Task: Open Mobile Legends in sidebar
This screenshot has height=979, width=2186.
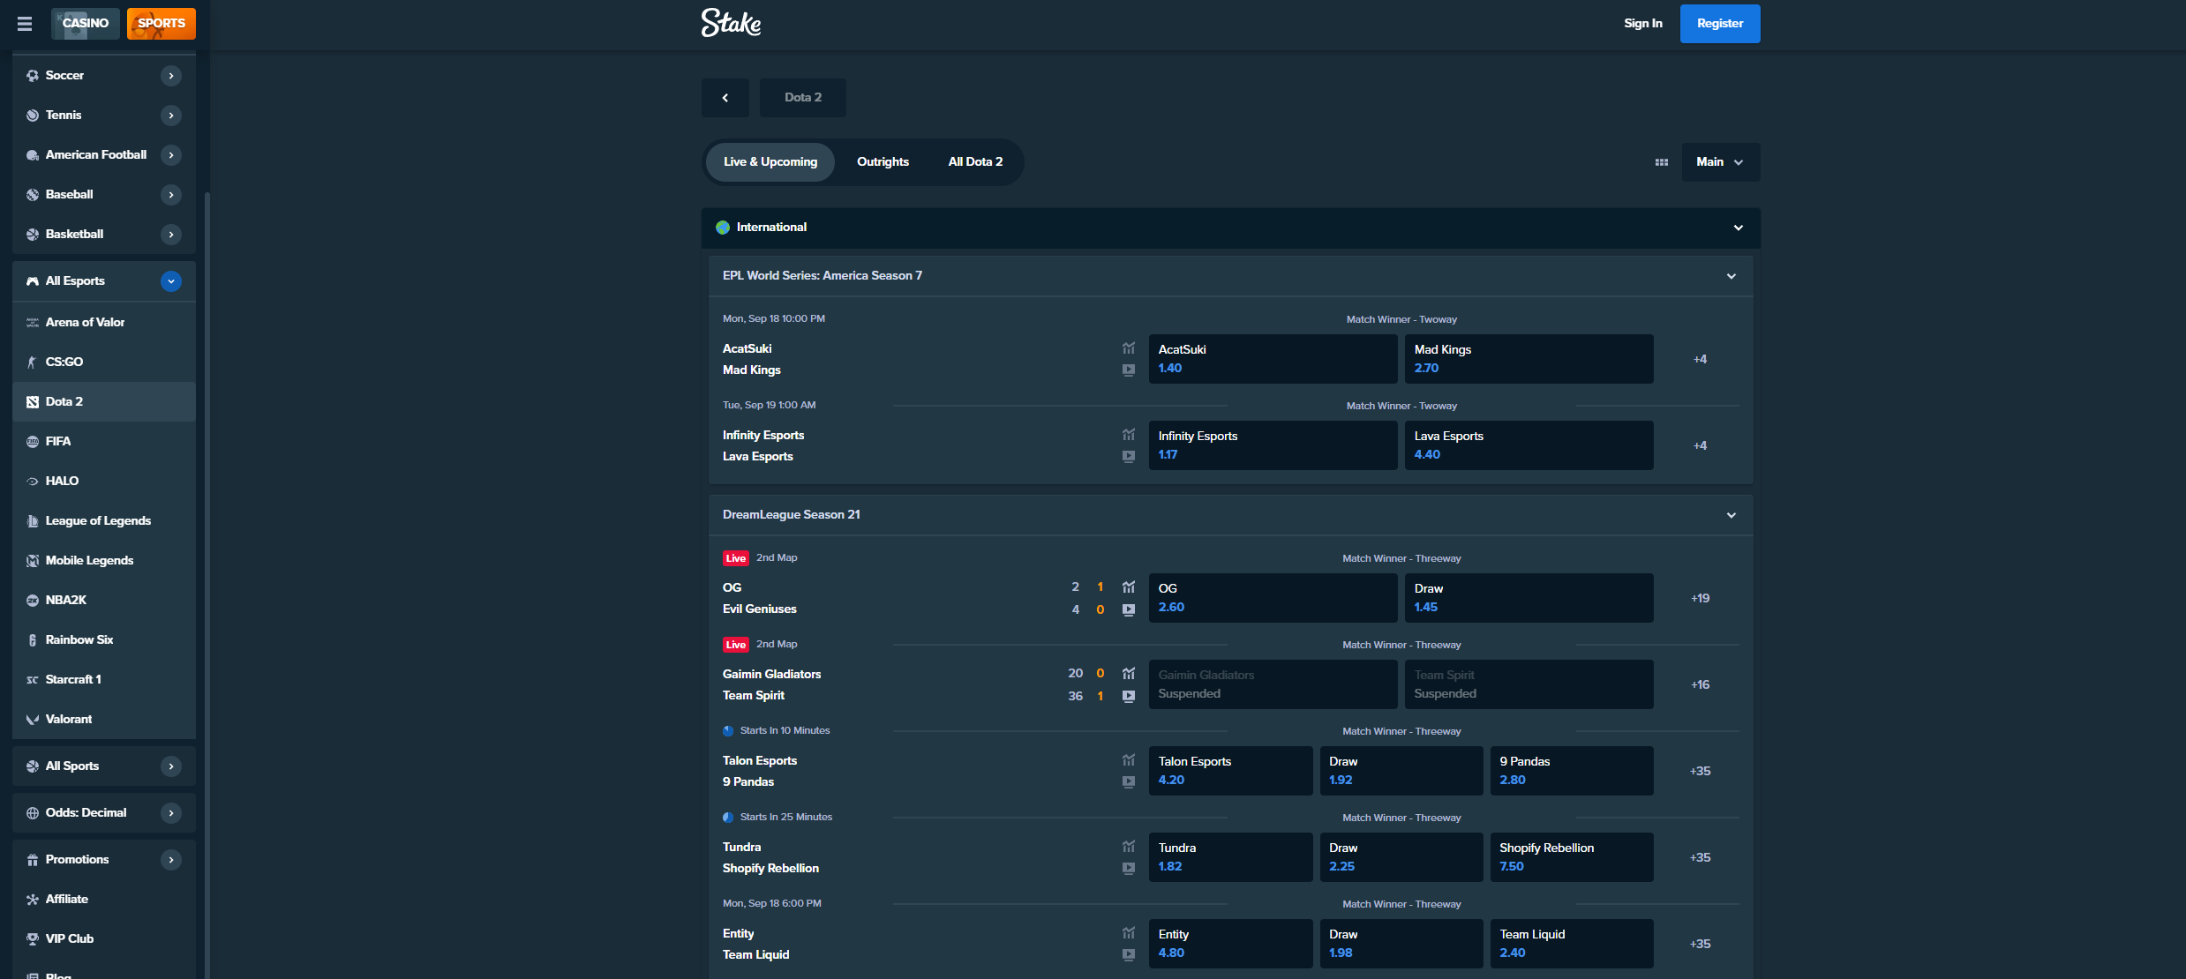Action: click(104, 561)
